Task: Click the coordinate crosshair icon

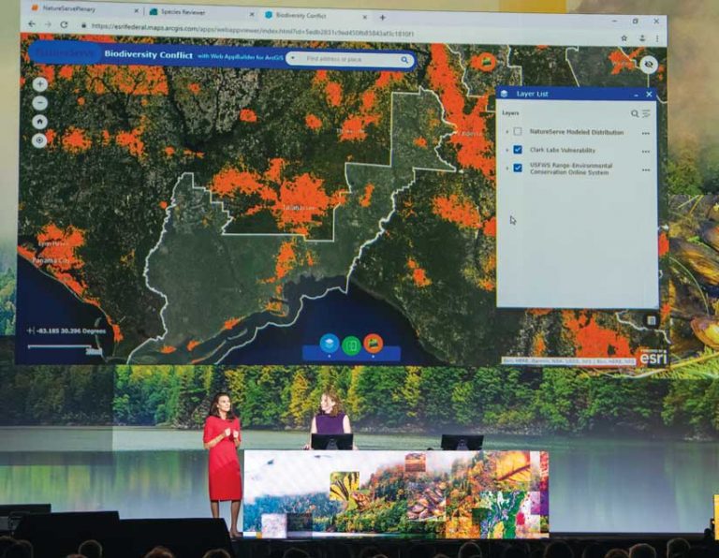Action: pos(31,330)
